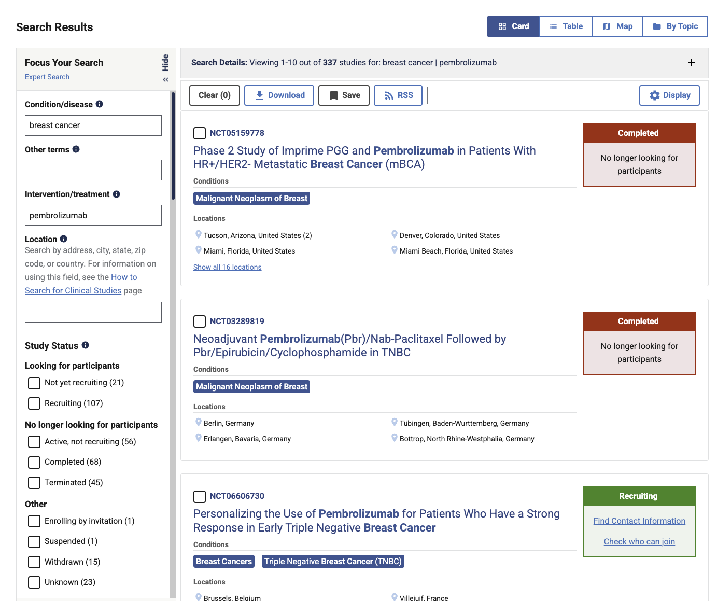Click the pin icon beside Miami, Florida, United States

[x=198, y=250]
